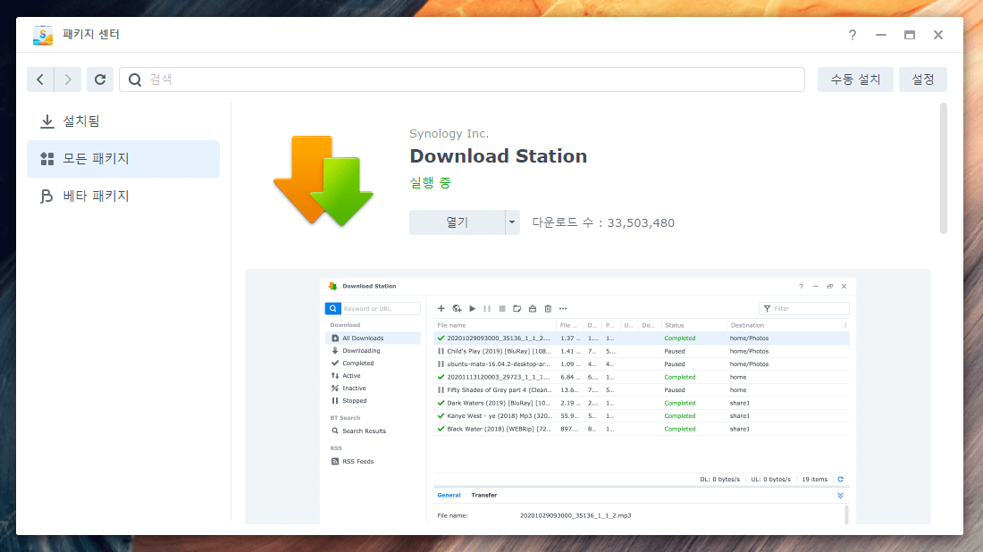Expand the dropdown arrow beside 열기
Image resolution: width=983 pixels, height=552 pixels.
[512, 222]
